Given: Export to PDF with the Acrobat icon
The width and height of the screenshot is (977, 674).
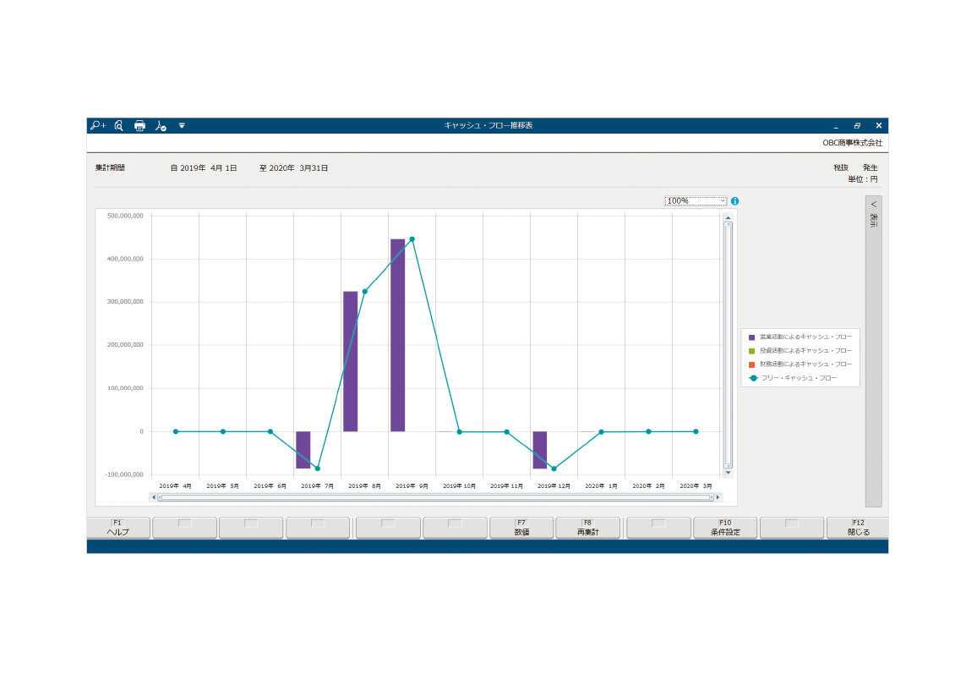Looking at the screenshot, I should pyautogui.click(x=161, y=125).
